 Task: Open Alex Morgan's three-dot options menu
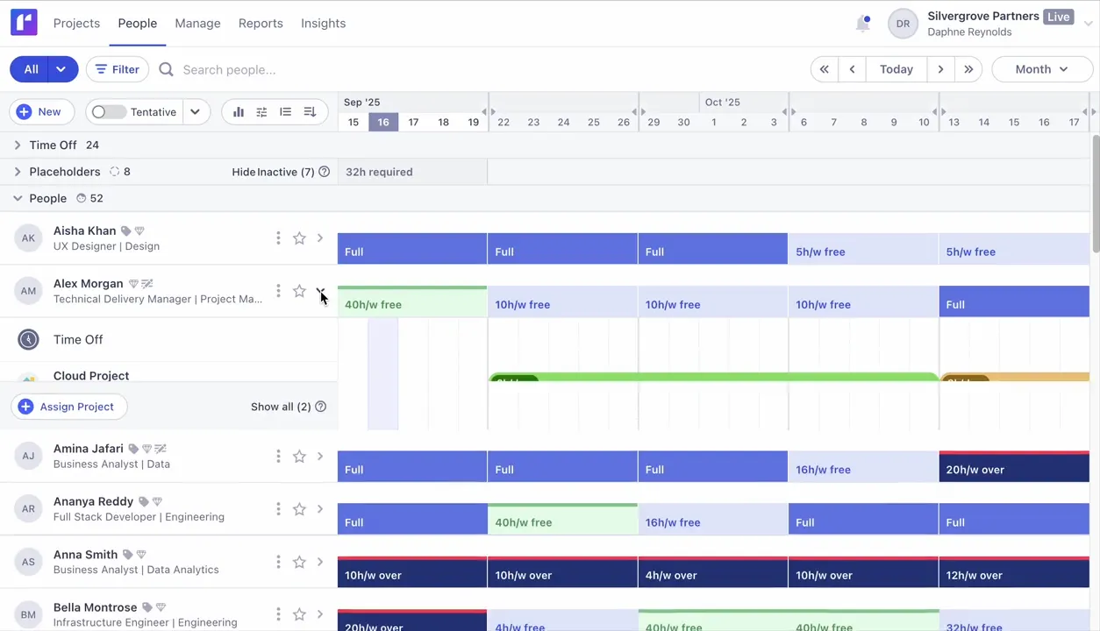coord(278,291)
